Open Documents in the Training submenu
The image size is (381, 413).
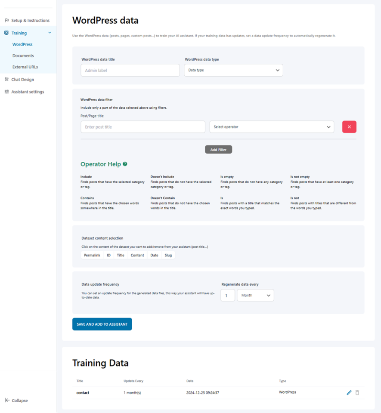[23, 55]
